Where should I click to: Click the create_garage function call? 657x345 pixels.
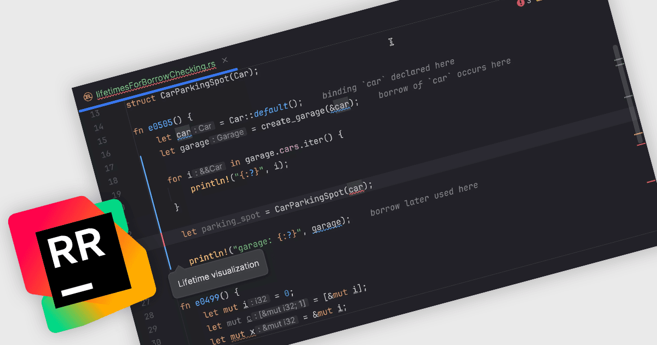292,118
